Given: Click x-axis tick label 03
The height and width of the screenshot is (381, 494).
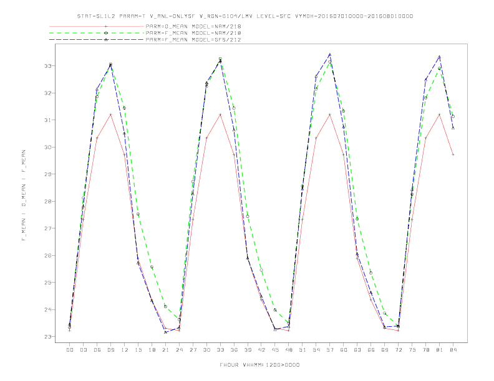Looking at the screenshot, I should tap(83, 350).
